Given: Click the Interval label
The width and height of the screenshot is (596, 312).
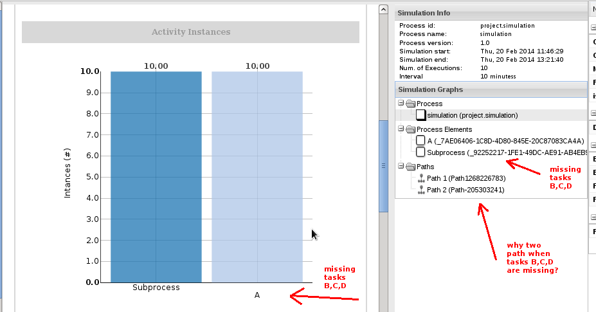Looking at the screenshot, I should point(411,77).
